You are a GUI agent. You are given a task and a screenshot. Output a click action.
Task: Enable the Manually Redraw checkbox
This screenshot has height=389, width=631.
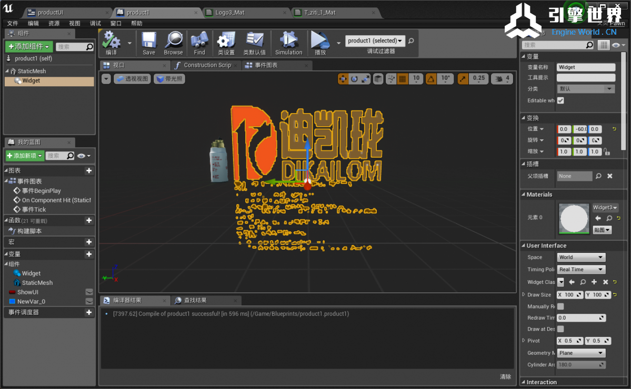click(x=560, y=306)
